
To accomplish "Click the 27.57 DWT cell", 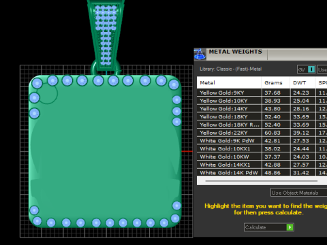I will 302,165.
